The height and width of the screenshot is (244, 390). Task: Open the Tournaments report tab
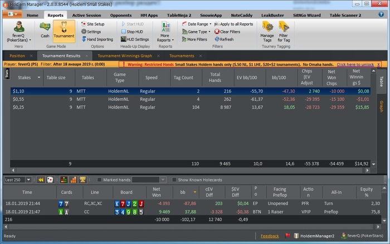pyautogui.click(x=182, y=56)
